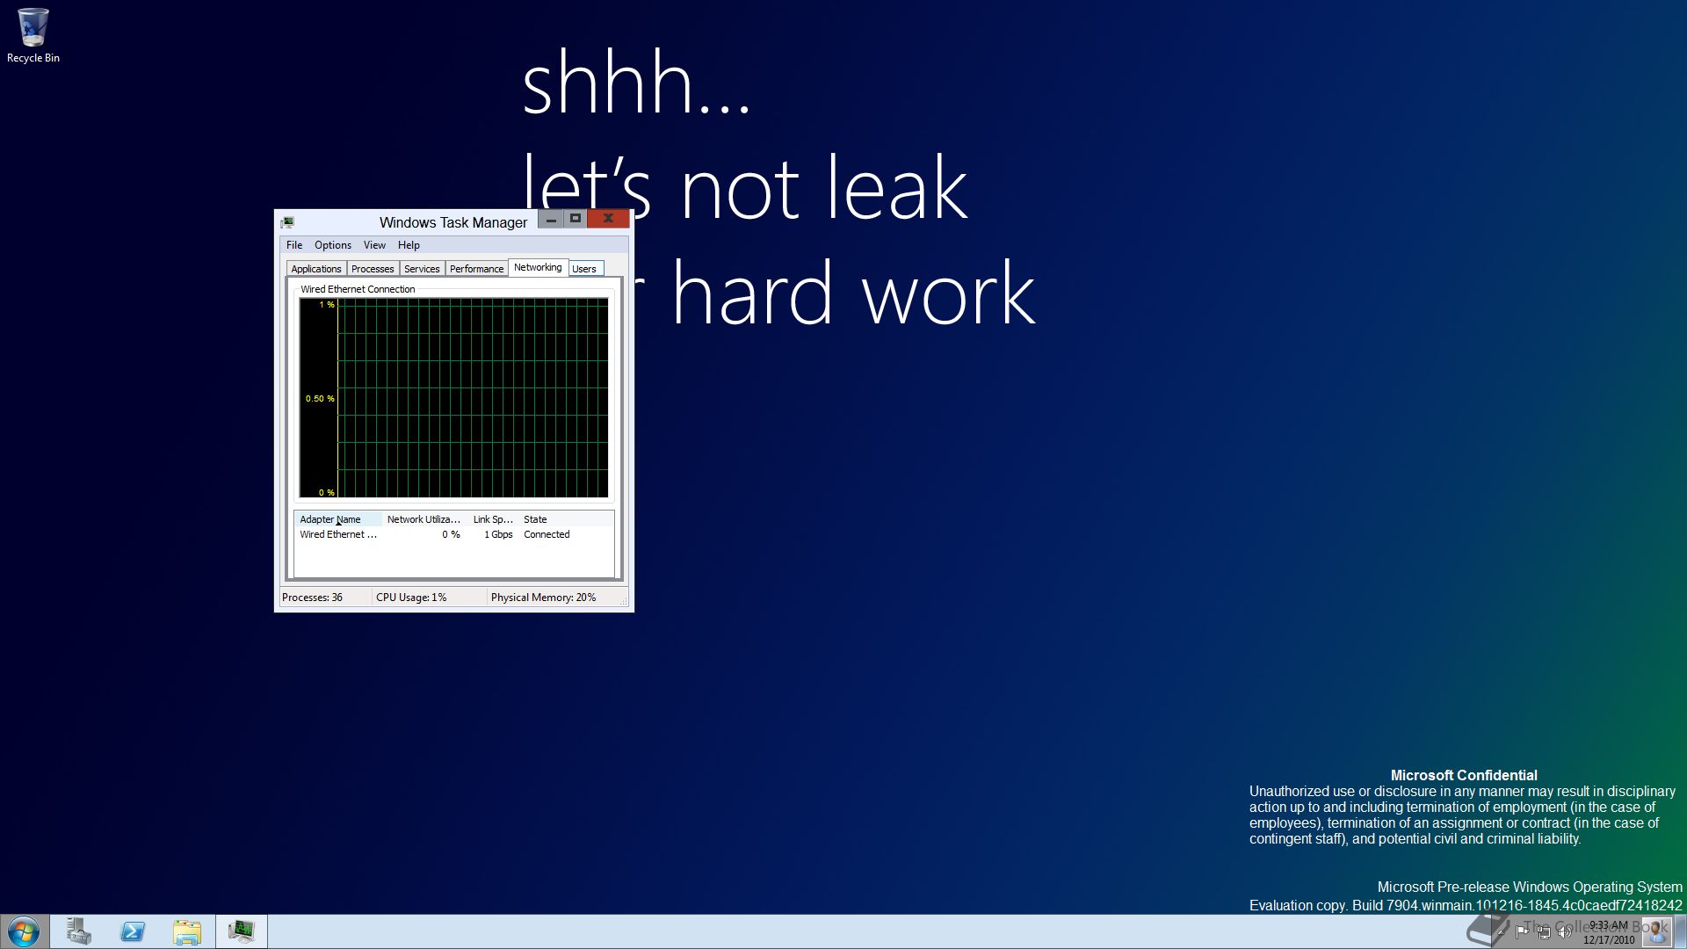Select the Wired Ethernet adapter row
This screenshot has height=949, width=1687.
[x=454, y=534]
